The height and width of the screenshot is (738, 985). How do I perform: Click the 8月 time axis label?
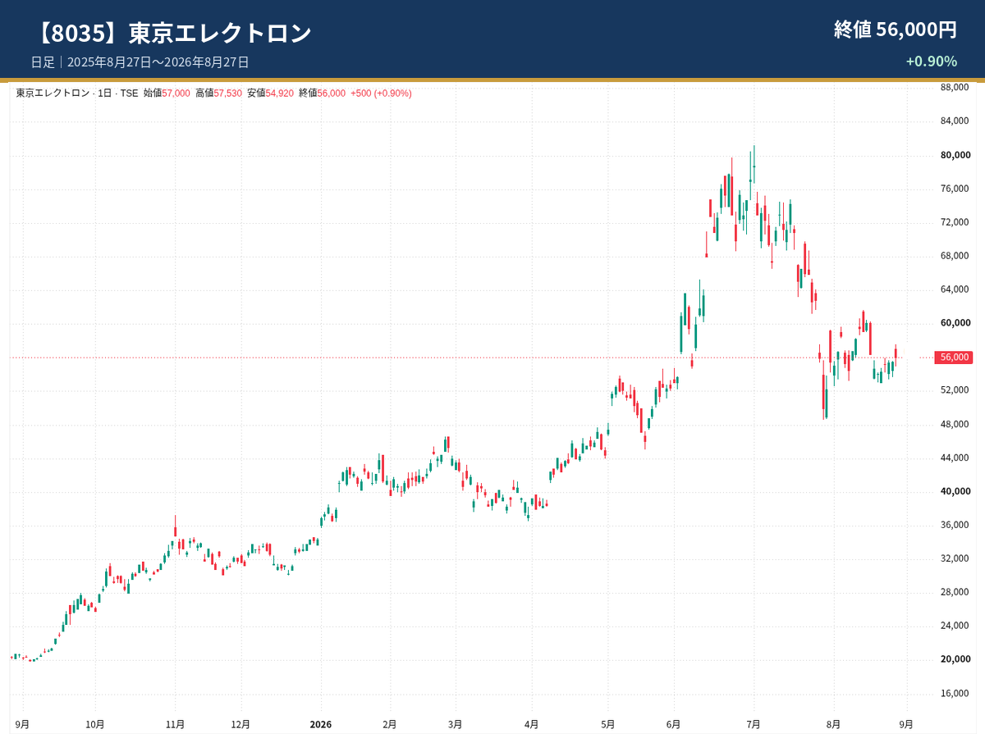click(834, 725)
